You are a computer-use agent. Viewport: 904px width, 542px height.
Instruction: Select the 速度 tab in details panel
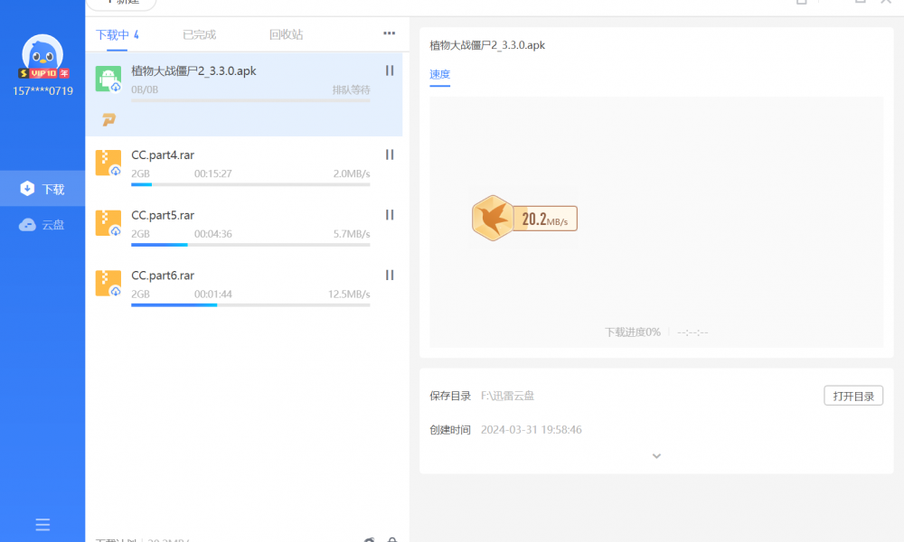(439, 74)
